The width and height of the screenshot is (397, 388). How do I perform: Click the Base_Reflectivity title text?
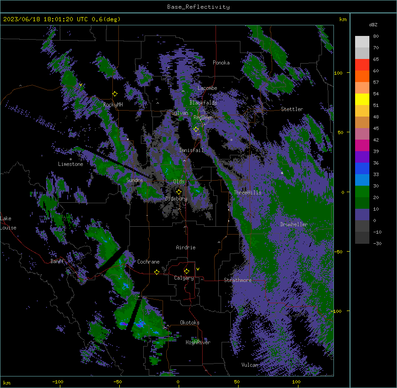coord(198,7)
